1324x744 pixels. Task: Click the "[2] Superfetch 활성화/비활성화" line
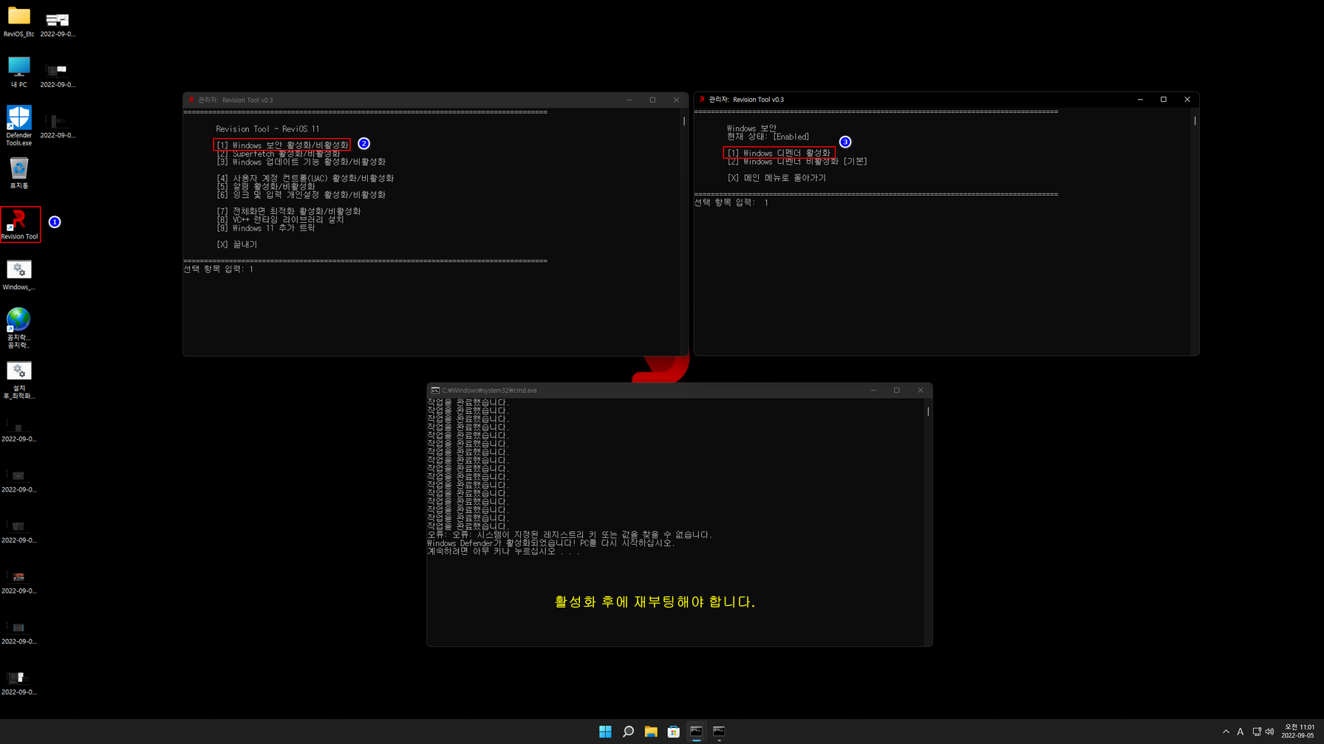tap(279, 154)
